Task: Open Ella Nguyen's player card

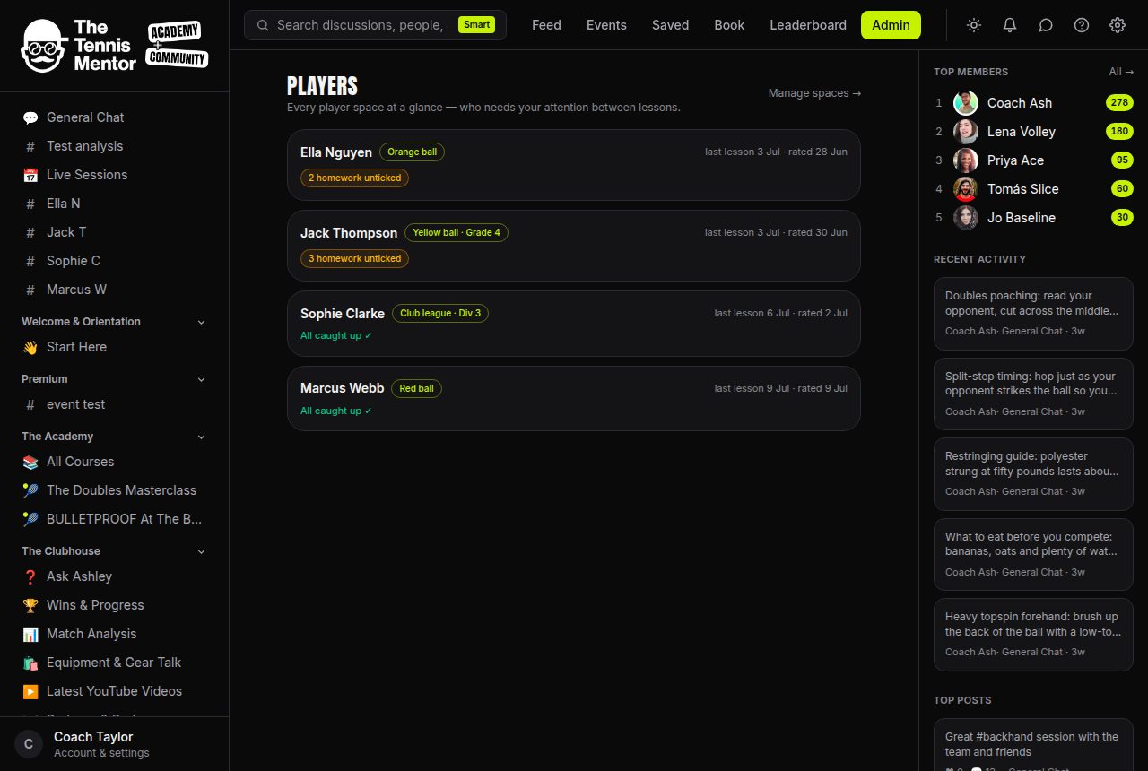Action: (x=574, y=165)
